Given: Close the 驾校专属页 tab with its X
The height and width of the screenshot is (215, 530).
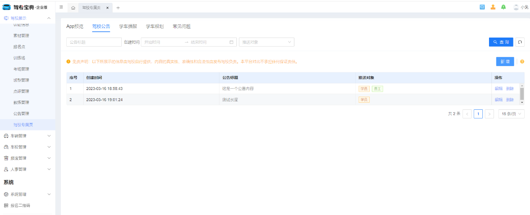Looking at the screenshot, I should click(107, 7).
